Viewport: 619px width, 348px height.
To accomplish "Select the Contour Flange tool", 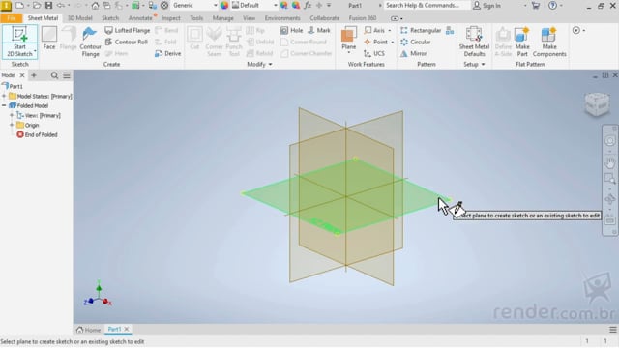I will (90, 42).
